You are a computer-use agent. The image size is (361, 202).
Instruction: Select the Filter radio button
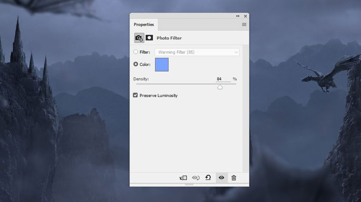(135, 52)
